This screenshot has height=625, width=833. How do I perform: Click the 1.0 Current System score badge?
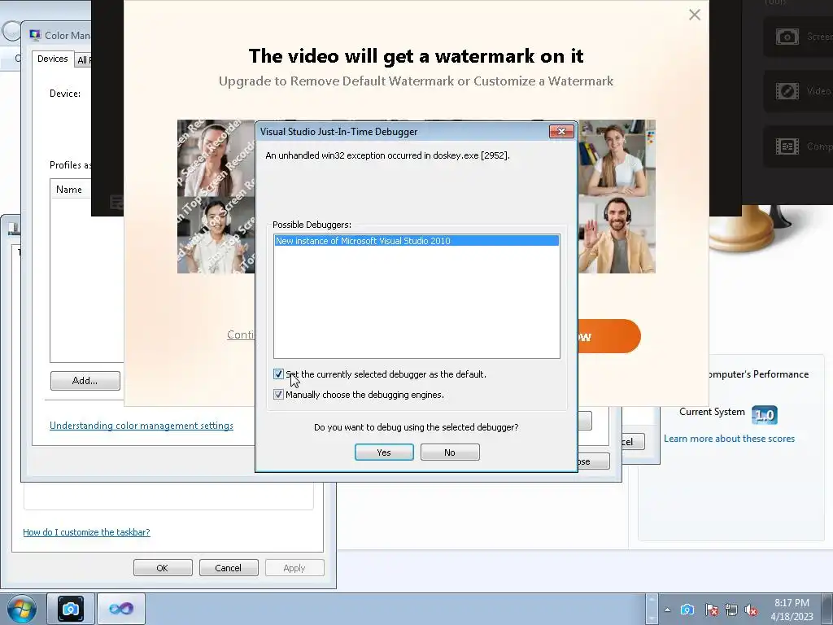point(765,414)
